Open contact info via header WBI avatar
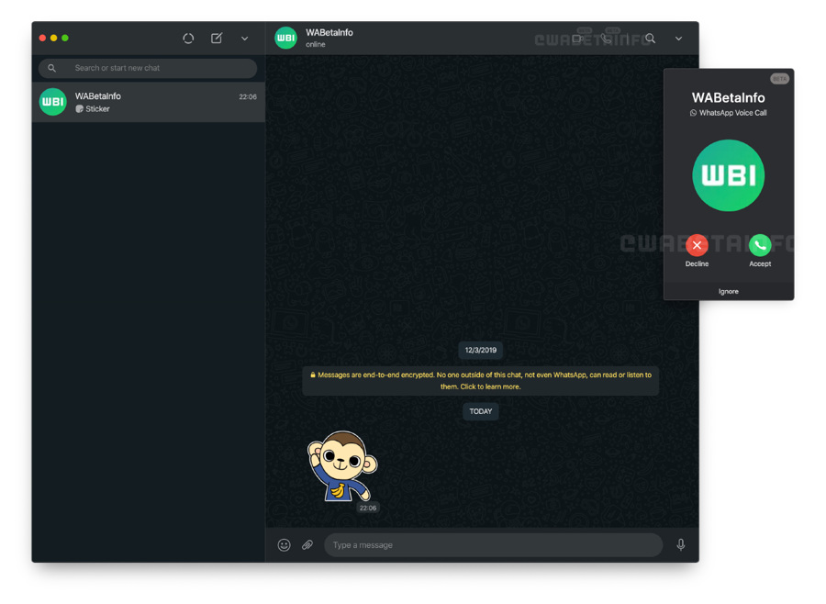The height and width of the screenshot is (604, 826). point(286,38)
